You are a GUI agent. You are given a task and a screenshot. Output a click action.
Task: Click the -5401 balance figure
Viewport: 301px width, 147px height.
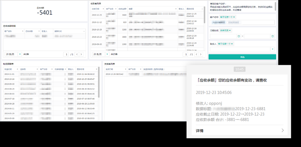pyautogui.click(x=45, y=13)
